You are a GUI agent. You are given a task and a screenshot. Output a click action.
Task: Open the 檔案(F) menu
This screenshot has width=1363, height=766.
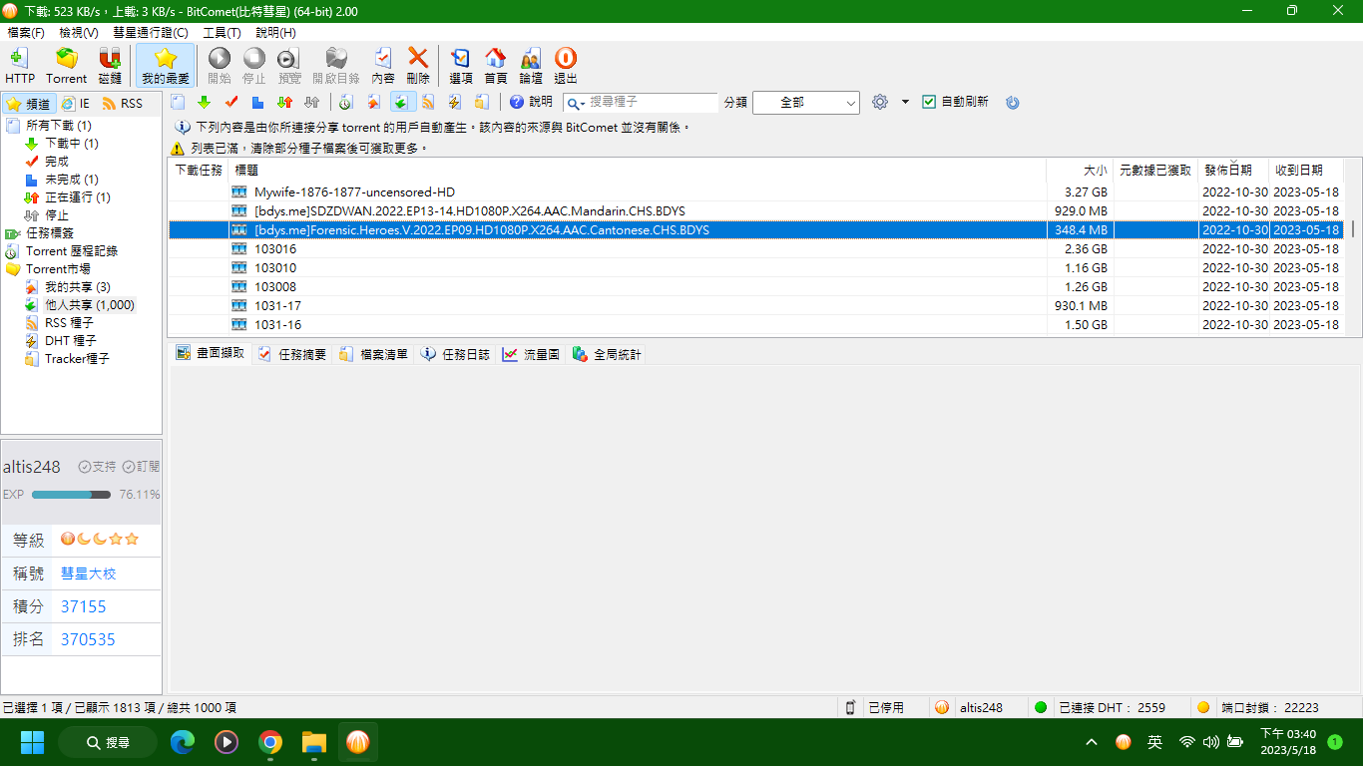26,33
